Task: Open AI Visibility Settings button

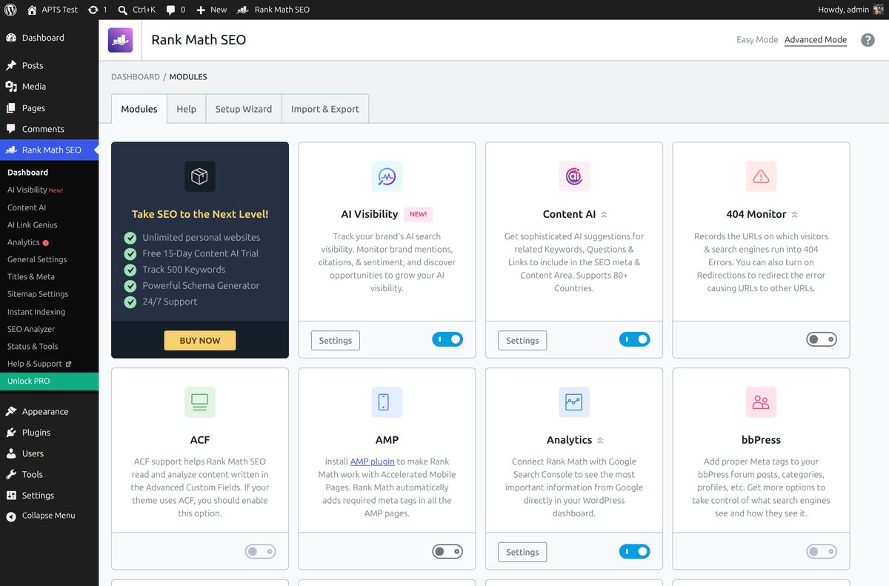Action: [336, 341]
